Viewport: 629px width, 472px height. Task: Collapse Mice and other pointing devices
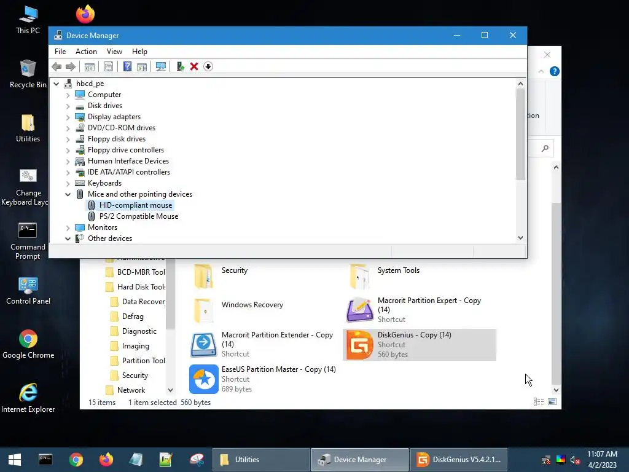[x=68, y=194]
